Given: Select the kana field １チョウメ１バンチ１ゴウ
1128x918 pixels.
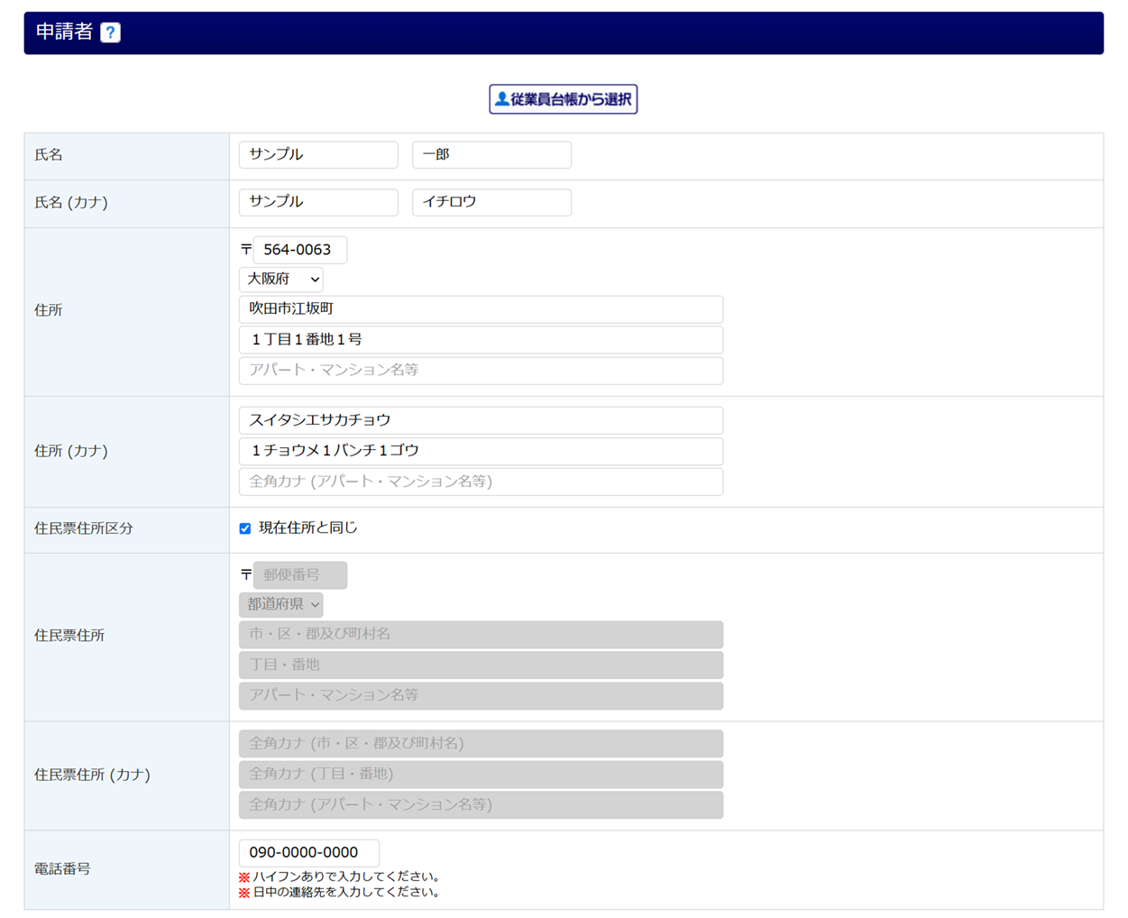Looking at the screenshot, I should click(481, 451).
